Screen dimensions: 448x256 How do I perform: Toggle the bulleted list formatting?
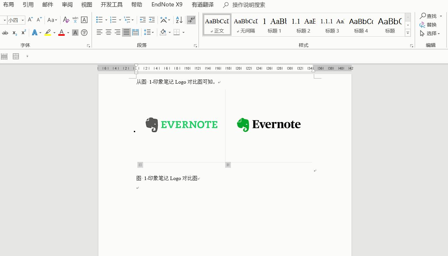tap(99, 19)
